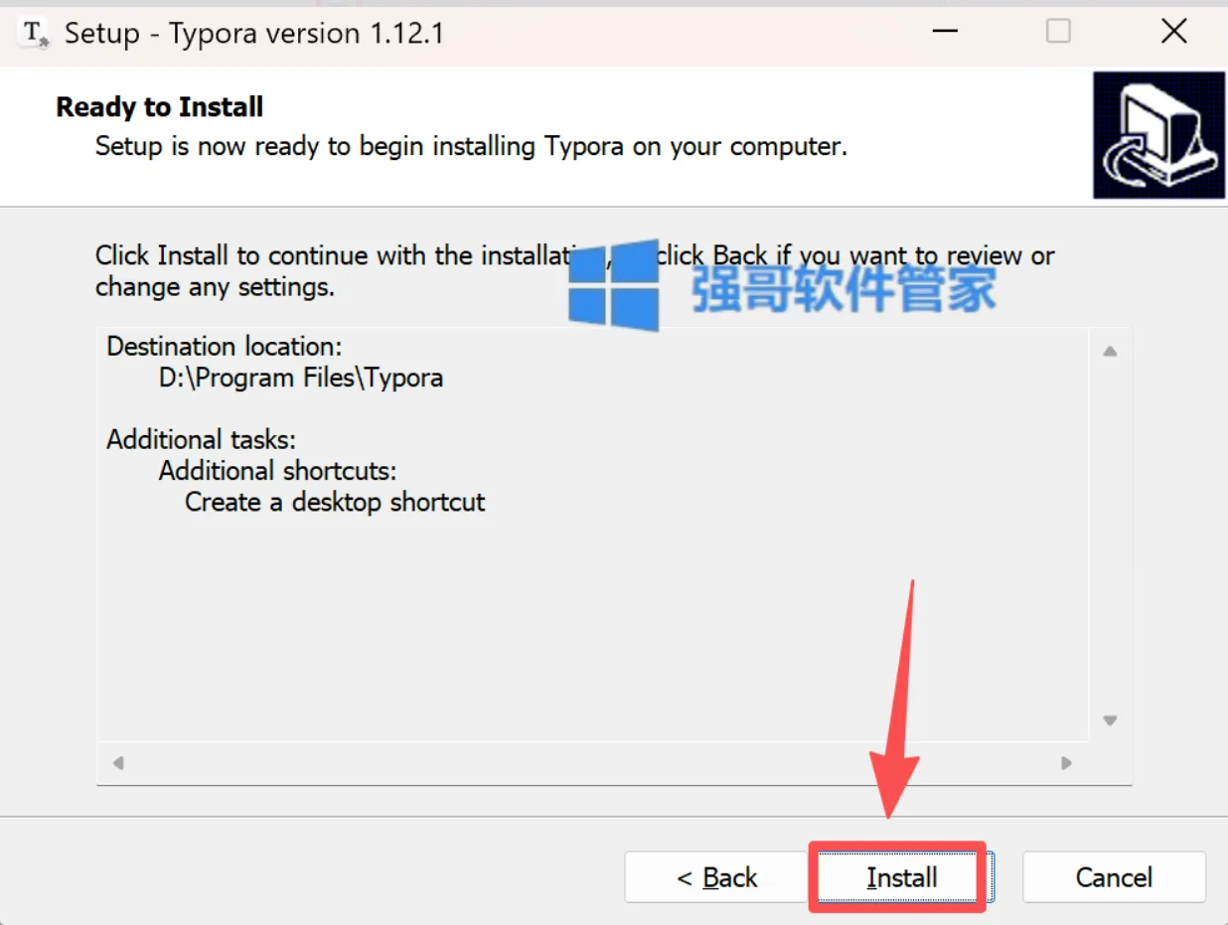Click the up arrow of the vertical scrollbar

click(x=1110, y=351)
